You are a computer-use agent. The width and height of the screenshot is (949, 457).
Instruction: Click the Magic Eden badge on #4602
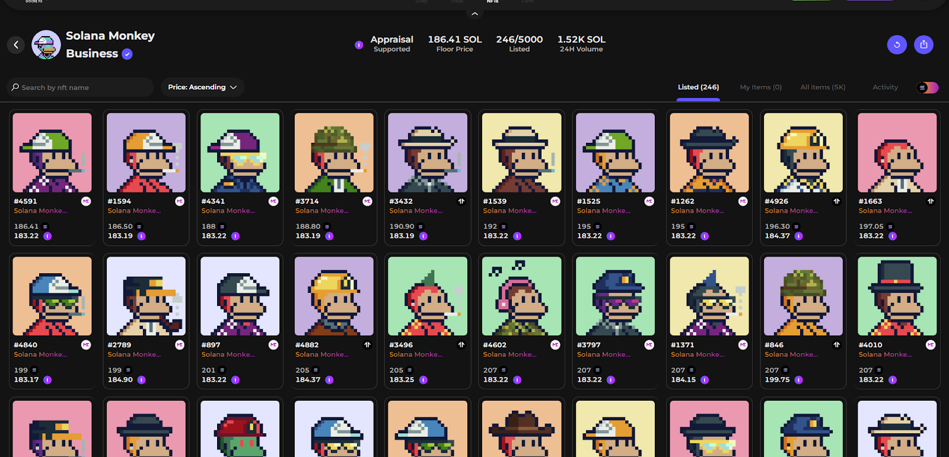pos(555,345)
